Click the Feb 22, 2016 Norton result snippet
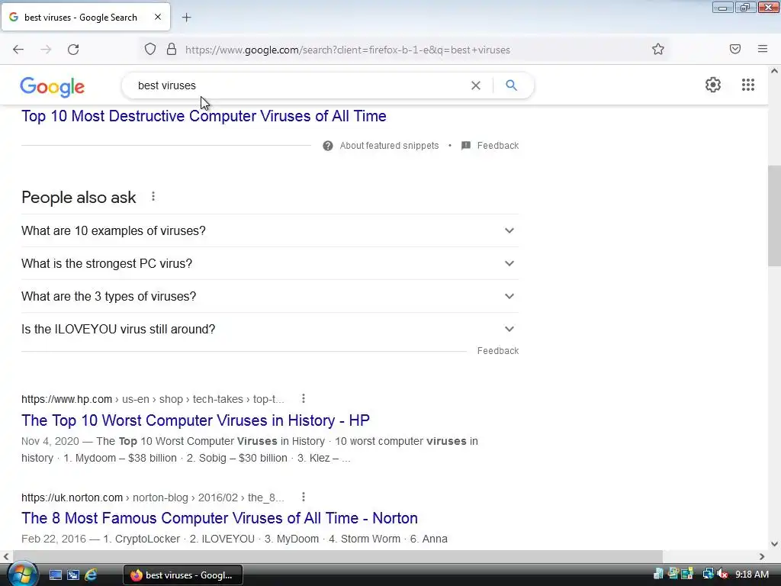781x586 pixels. [235, 539]
